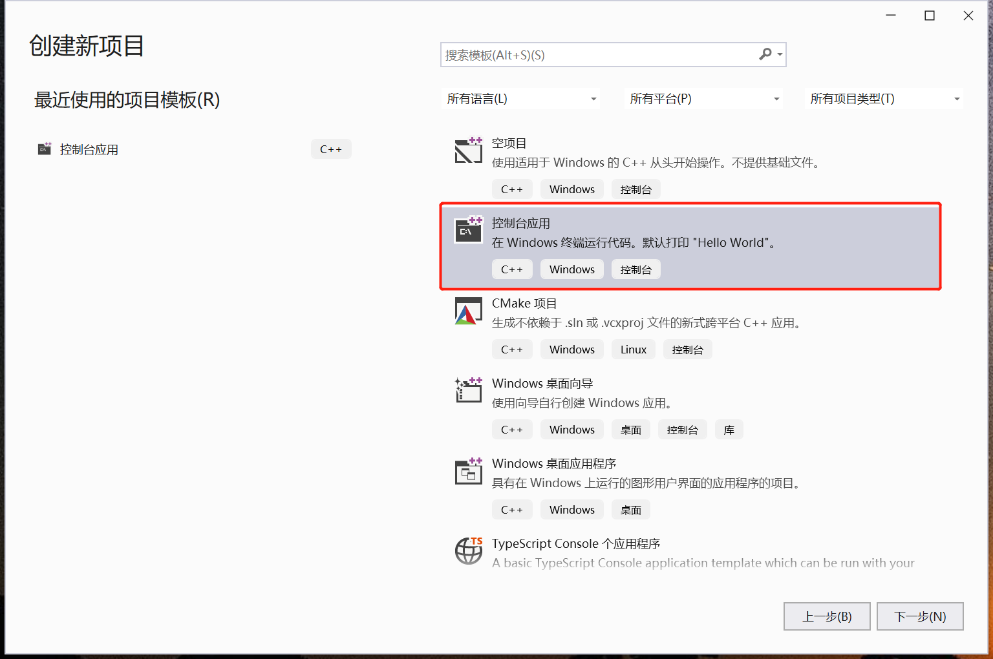
Task: Maximize the 创建新项目 window
Action: click(x=930, y=16)
